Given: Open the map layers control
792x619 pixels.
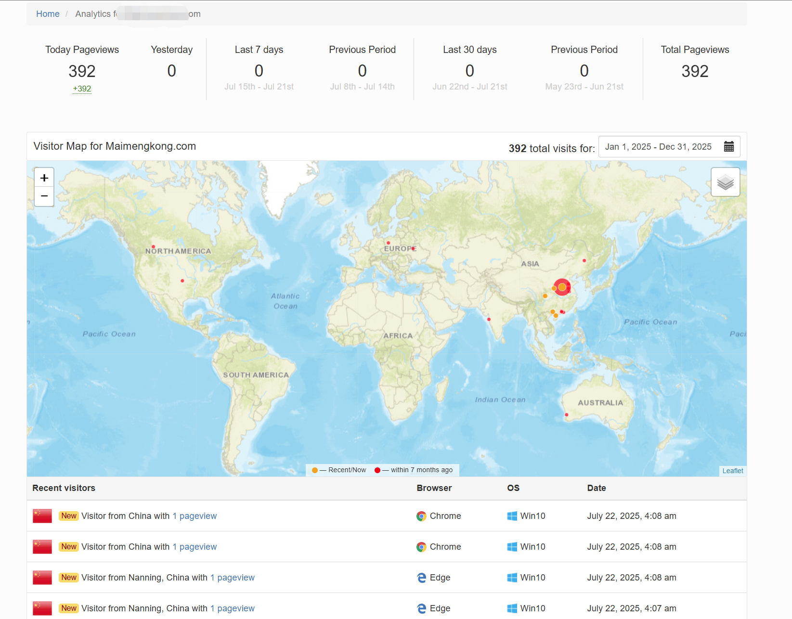Looking at the screenshot, I should coord(725,182).
